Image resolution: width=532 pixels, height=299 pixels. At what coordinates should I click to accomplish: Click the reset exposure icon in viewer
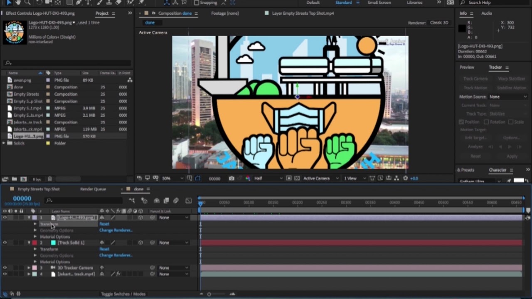point(406,178)
